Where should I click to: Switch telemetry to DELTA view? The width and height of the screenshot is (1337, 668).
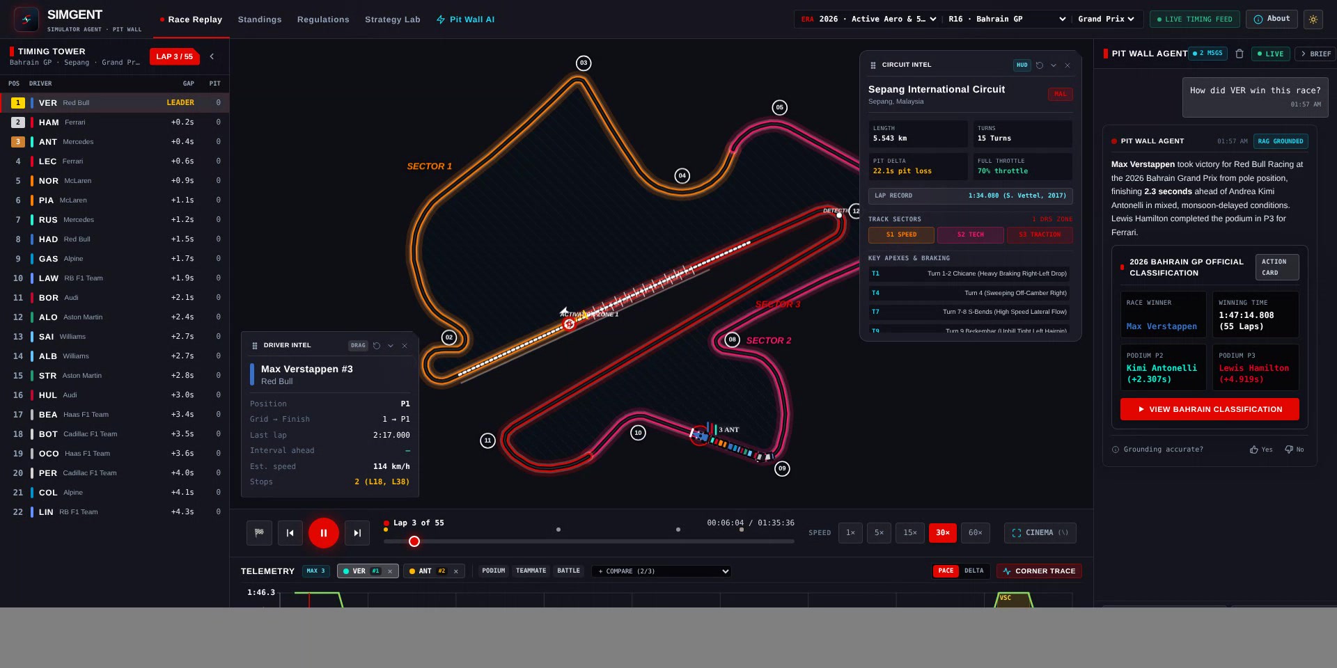click(974, 571)
